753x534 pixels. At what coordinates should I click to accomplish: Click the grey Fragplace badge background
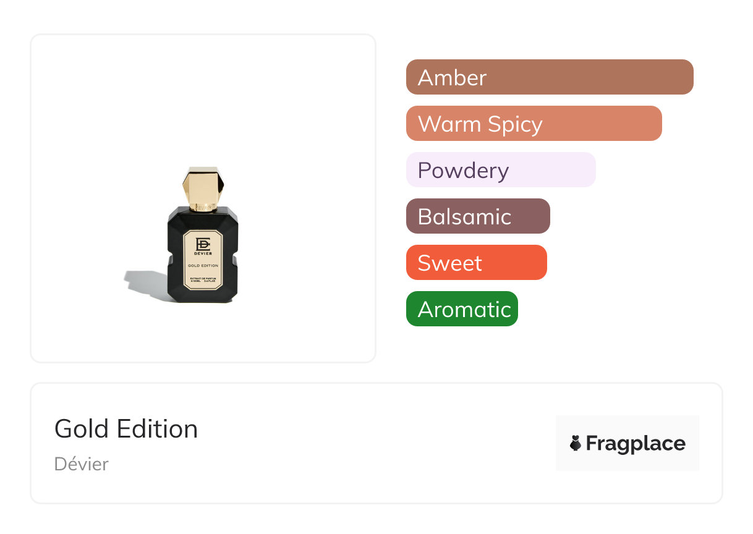tap(627, 426)
